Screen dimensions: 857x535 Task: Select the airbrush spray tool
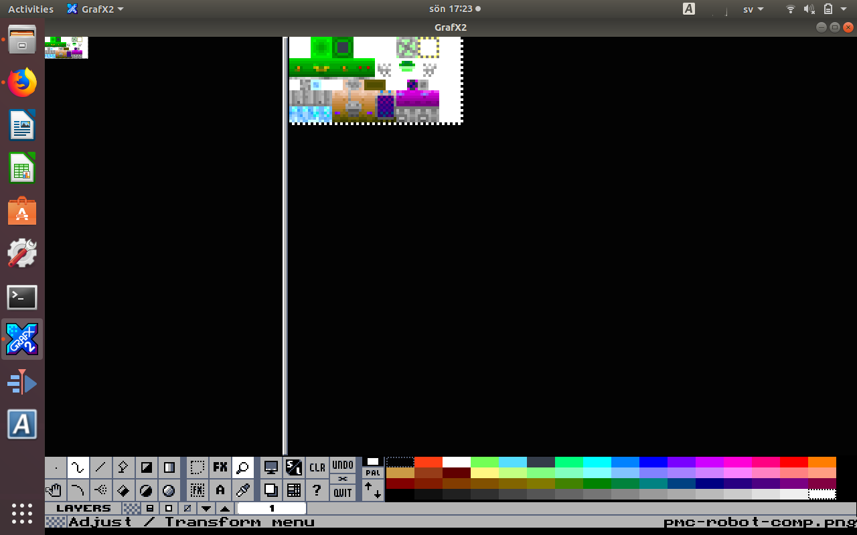(101, 490)
